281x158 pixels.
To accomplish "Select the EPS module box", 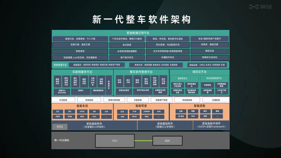I will coord(70,111).
